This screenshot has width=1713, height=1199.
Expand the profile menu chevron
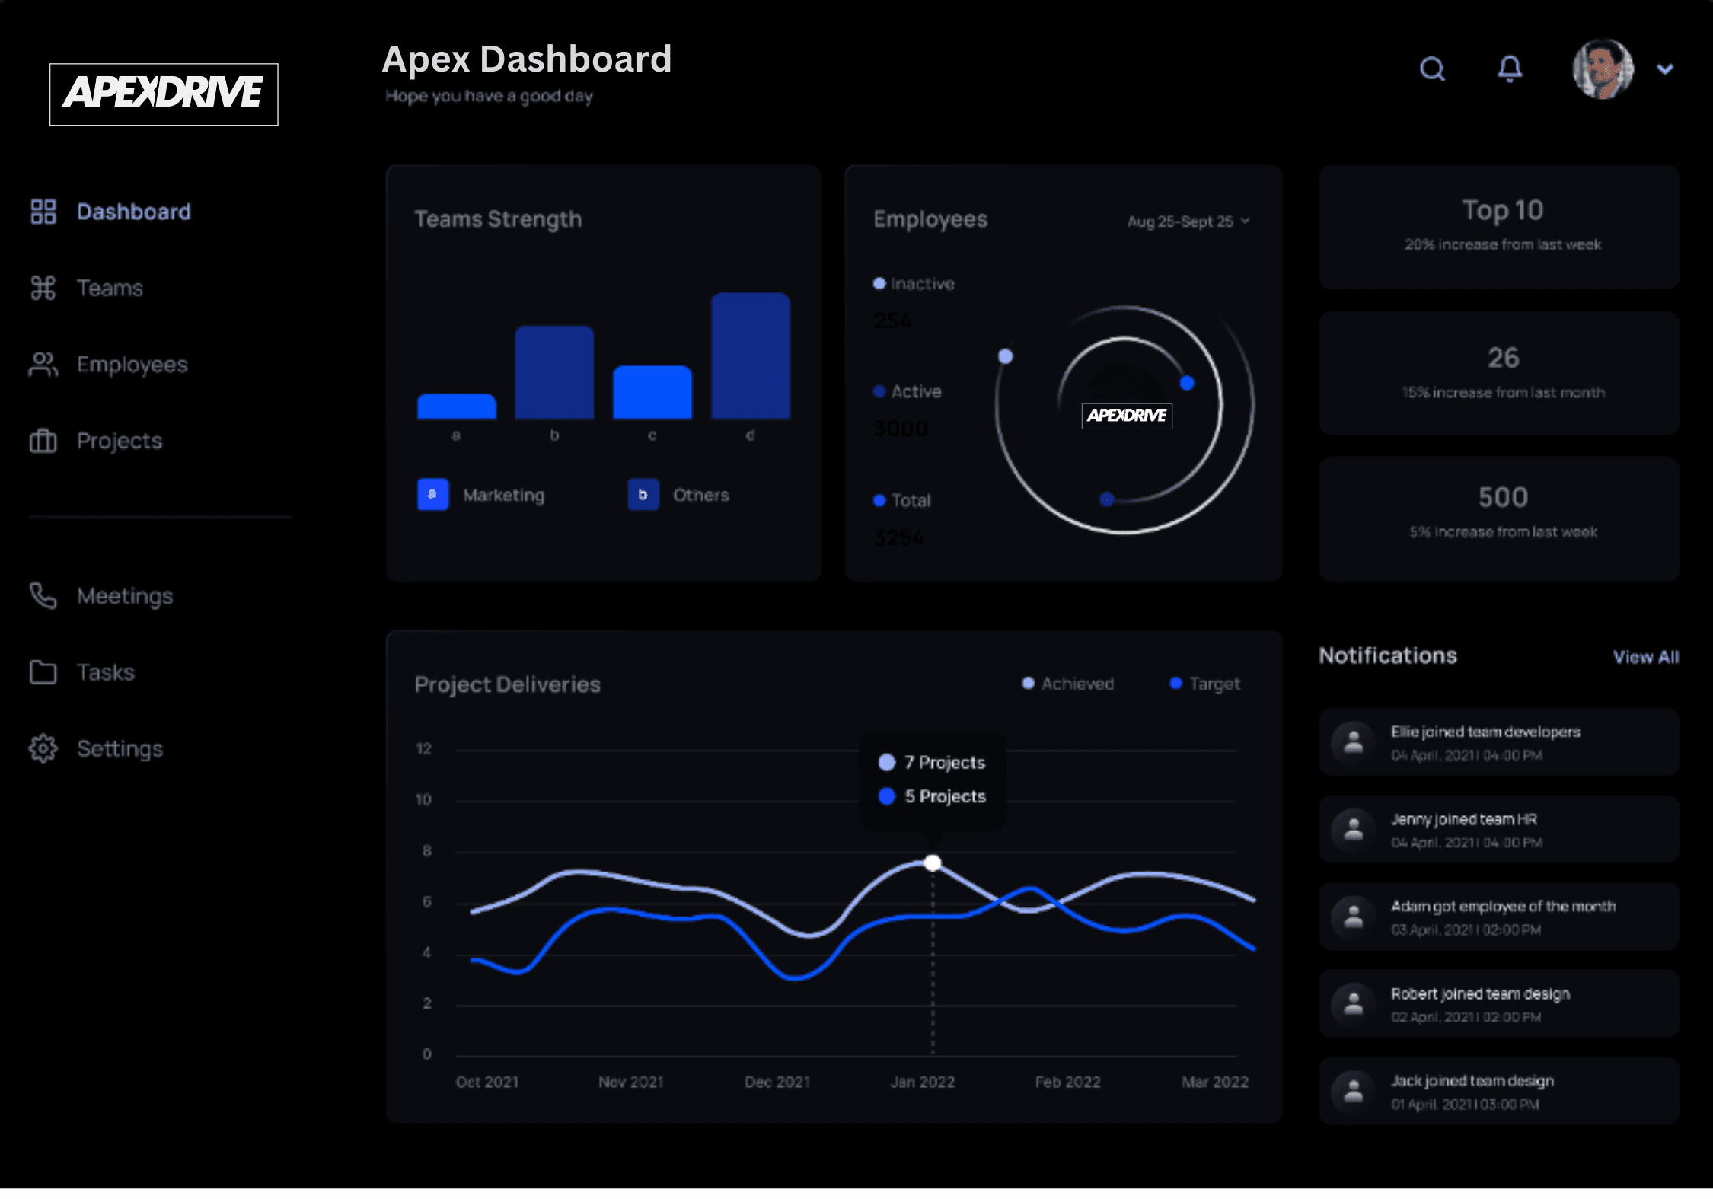tap(1665, 69)
